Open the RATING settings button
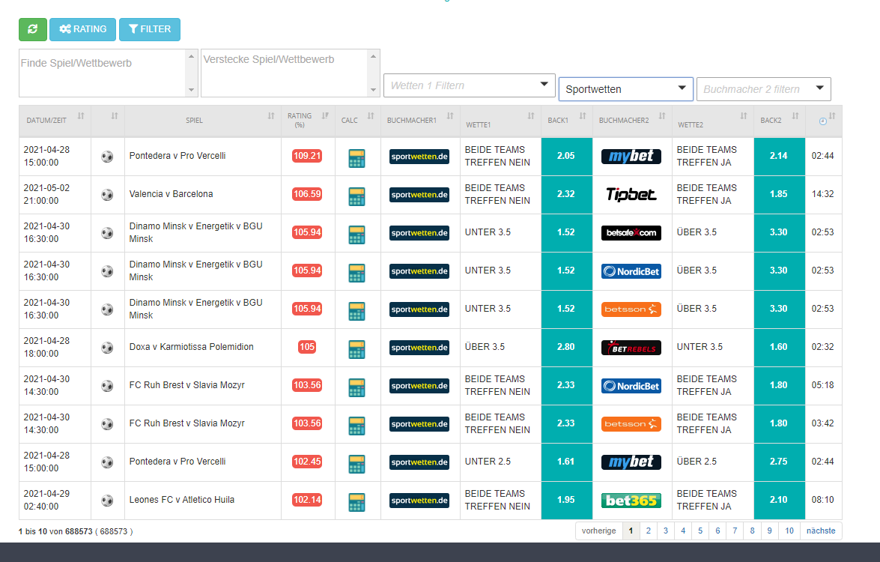This screenshot has height=562, width=880. [x=82, y=29]
